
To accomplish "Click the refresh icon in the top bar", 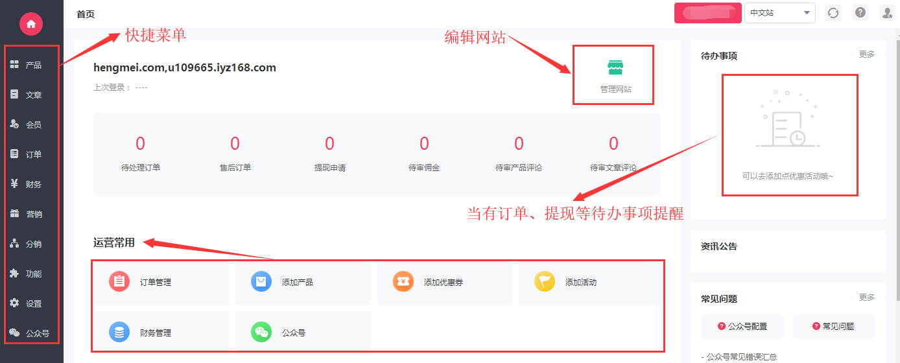I will (x=833, y=13).
